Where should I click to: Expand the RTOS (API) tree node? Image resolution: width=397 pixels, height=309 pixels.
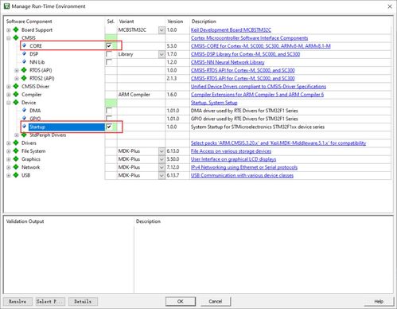17,70
